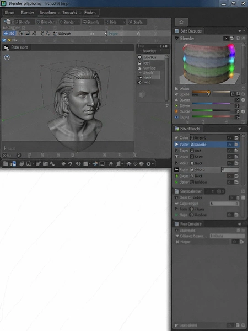Expand the Dzamesle section triangle
Viewport: 248px width, 331px height.
click(x=176, y=230)
